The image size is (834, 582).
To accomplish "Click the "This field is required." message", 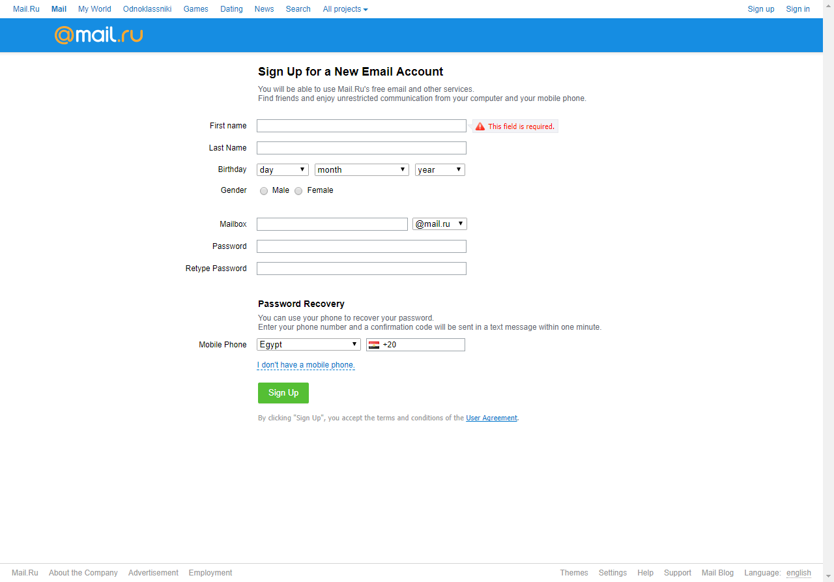I will [x=521, y=126].
